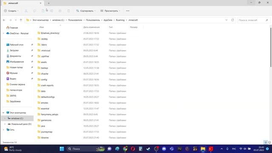Image resolution: width=272 pixels, height=153 pixels.
Task: Open the Сортировать sort dropdown
Action: (86, 11)
